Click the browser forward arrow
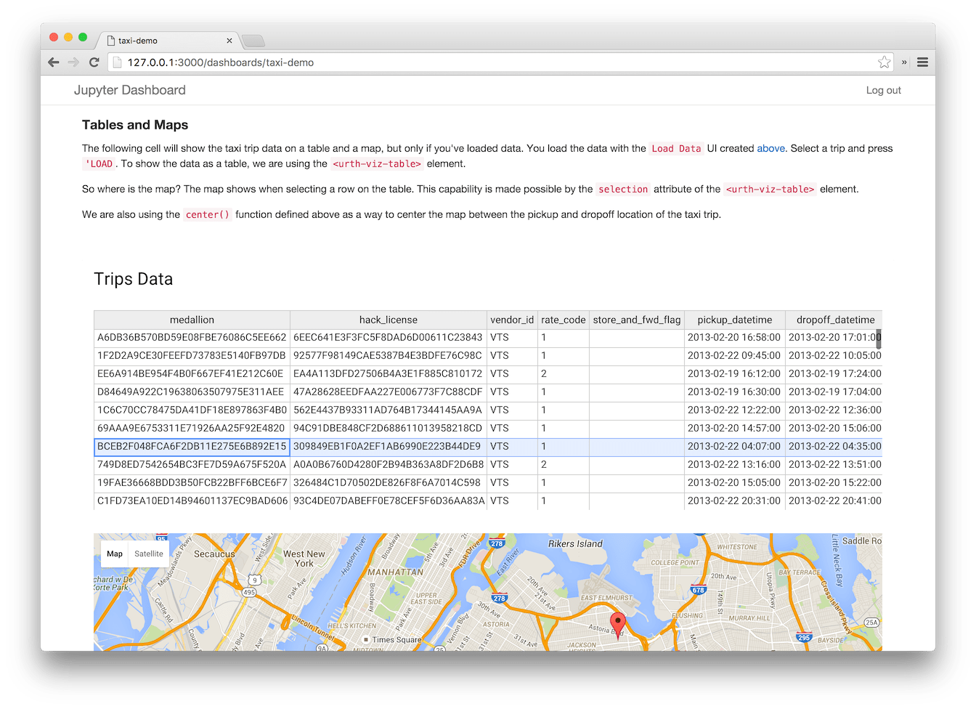976x709 pixels. click(73, 62)
